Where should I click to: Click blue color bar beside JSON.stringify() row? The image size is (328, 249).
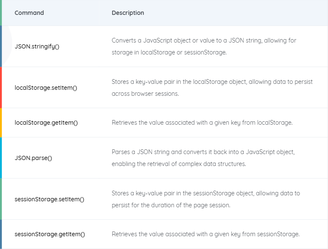tap(1, 46)
